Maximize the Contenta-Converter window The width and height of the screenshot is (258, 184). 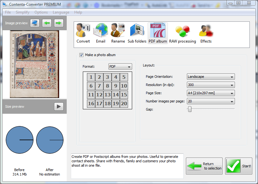pos(238,3)
